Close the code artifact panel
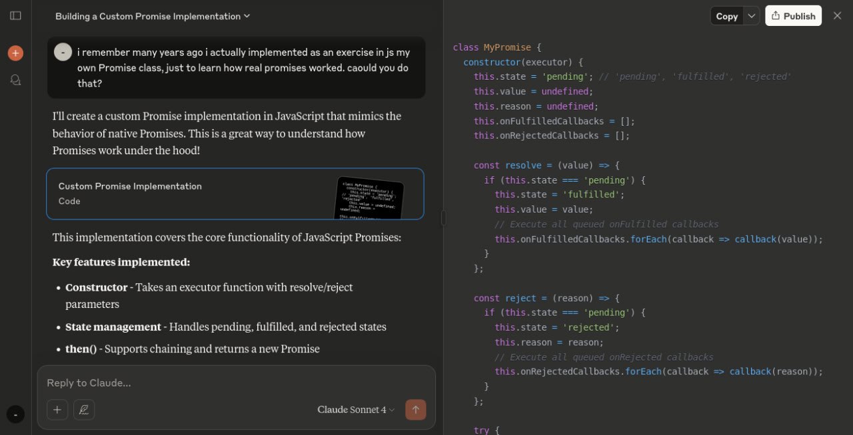 [837, 16]
